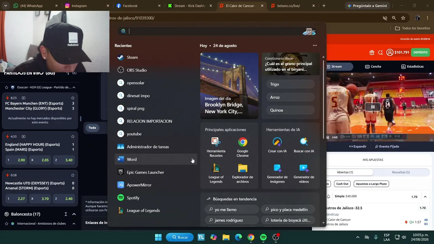Show hidden system tray icons
This screenshot has width=434, height=244.
tap(357, 237)
